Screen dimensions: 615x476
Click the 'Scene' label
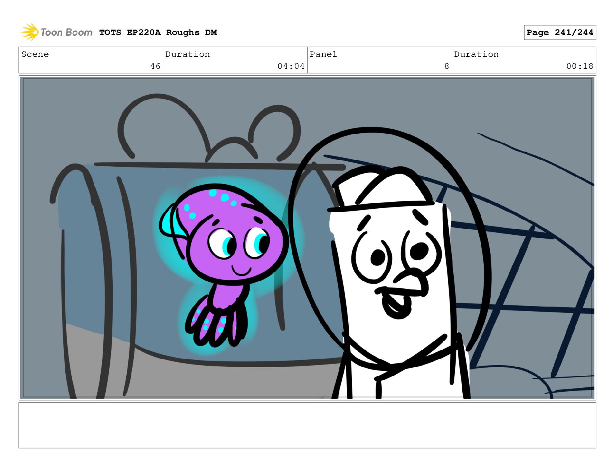pos(35,54)
